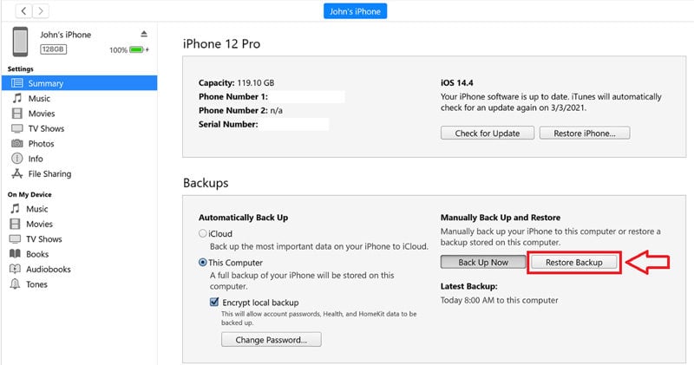Select the iCloud backup radio button

click(203, 233)
